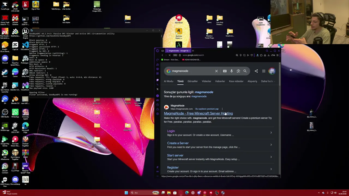Image resolution: width=349 pixels, height=196 pixels.
Task: Open the Windows Start button
Action: coord(126,193)
